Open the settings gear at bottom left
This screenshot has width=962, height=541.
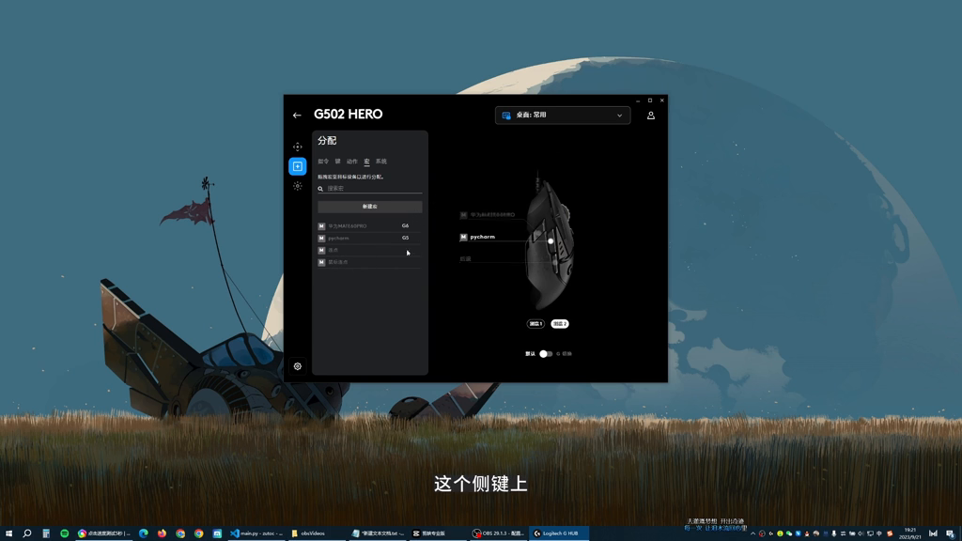(x=298, y=366)
